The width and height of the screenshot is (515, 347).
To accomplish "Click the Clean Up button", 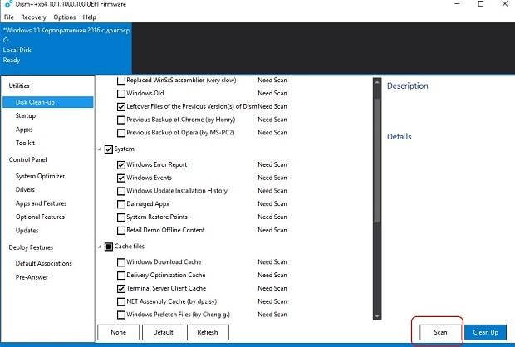I will point(485,332).
